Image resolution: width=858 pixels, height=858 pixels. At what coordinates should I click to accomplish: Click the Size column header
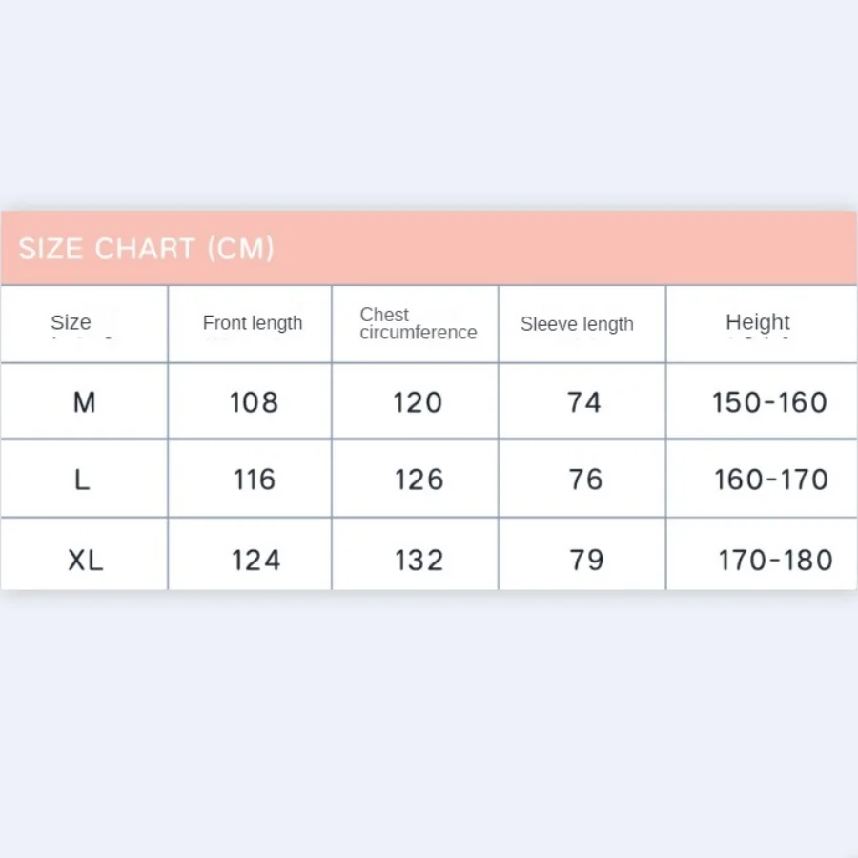click(71, 322)
